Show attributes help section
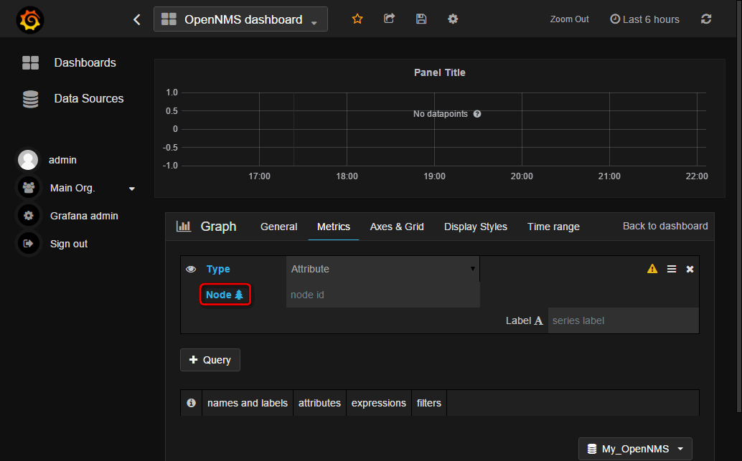This screenshot has width=742, height=461. click(319, 403)
